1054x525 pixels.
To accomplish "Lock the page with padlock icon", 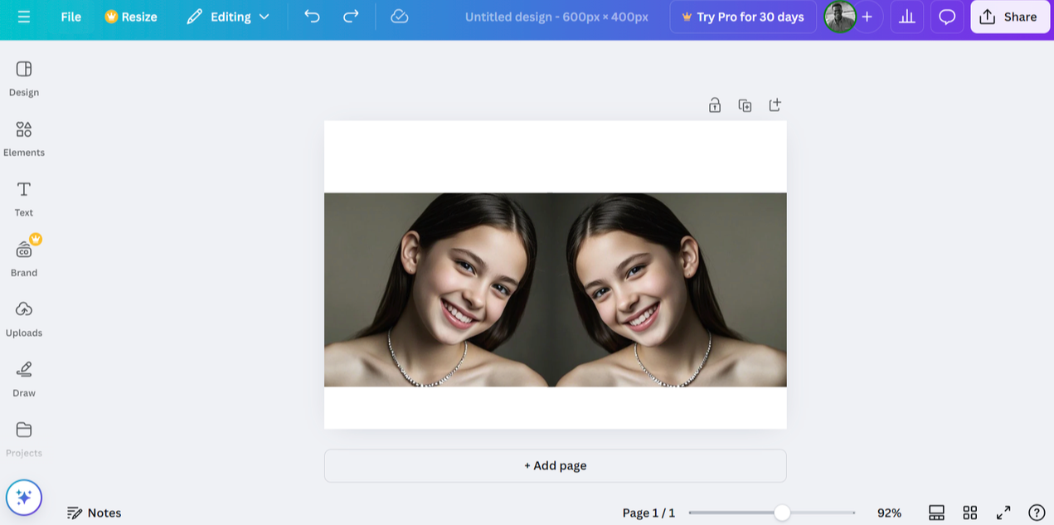I will pyautogui.click(x=715, y=105).
